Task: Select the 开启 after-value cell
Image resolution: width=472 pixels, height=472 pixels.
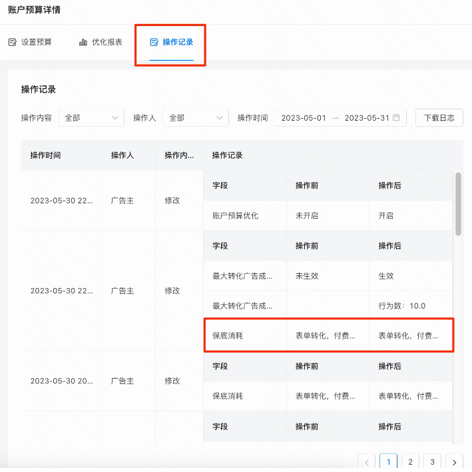Action: [x=411, y=215]
